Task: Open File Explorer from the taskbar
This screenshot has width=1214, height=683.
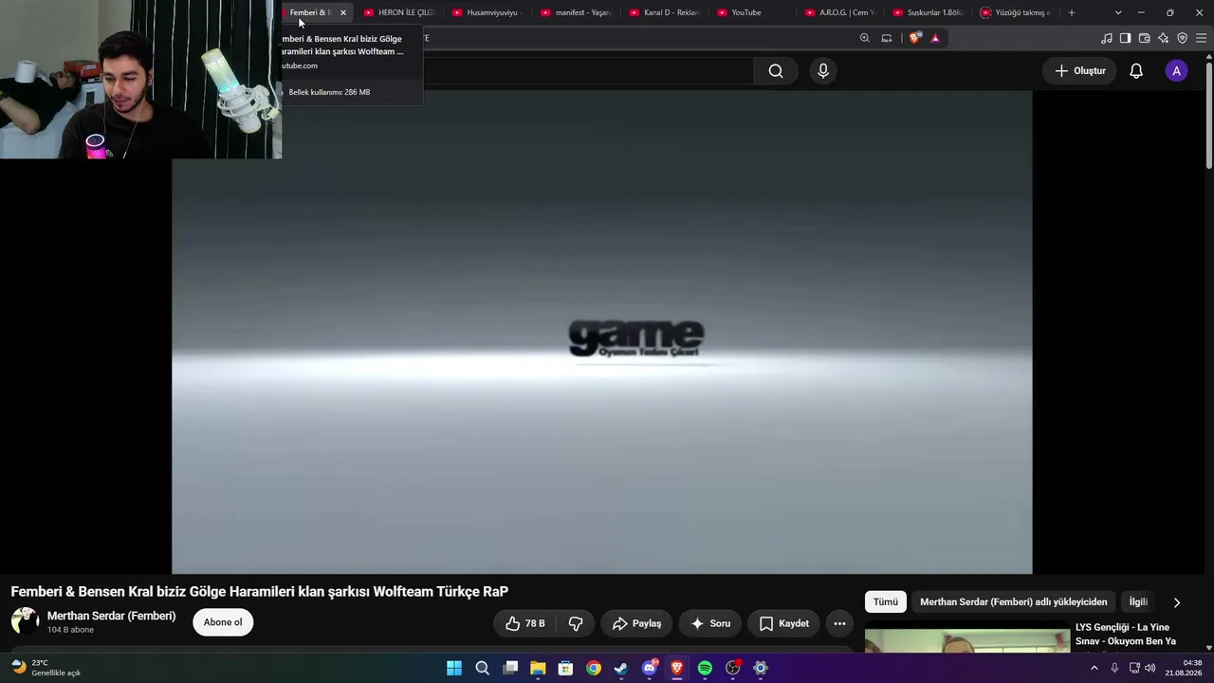Action: pos(538,668)
